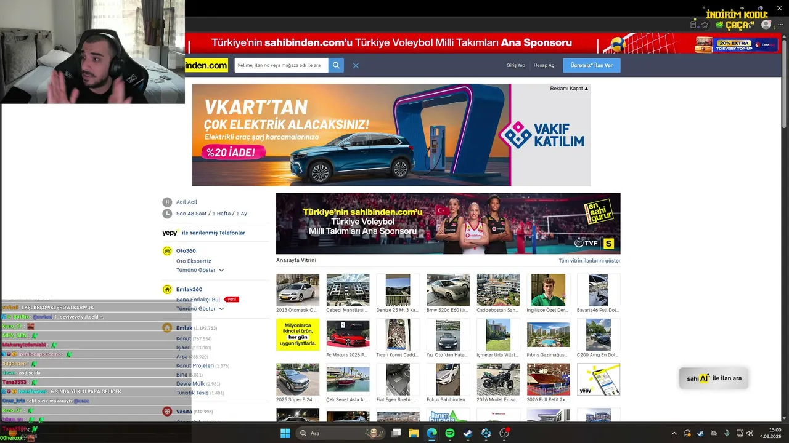Favorite this page with the star icon
Image resolution: width=789 pixels, height=443 pixels.
pyautogui.click(x=705, y=25)
